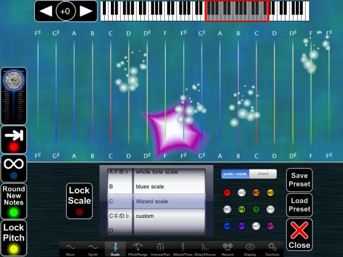Open the Record tab
Viewport: 343px width, 257px height.
pyautogui.click(x=227, y=250)
